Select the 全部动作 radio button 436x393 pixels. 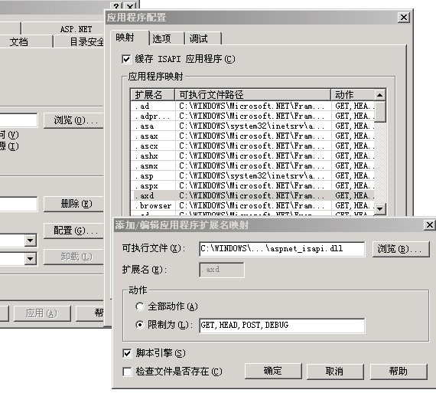[x=139, y=306]
